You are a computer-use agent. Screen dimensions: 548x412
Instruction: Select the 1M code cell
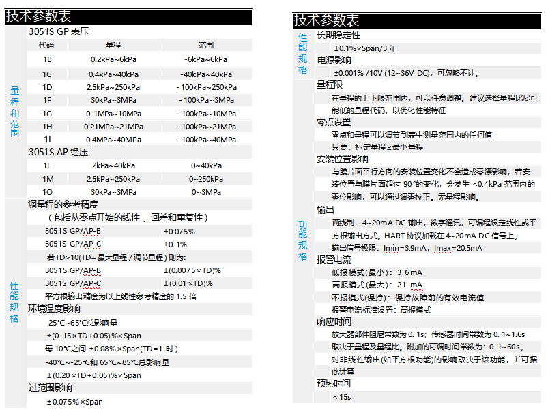[x=48, y=178]
